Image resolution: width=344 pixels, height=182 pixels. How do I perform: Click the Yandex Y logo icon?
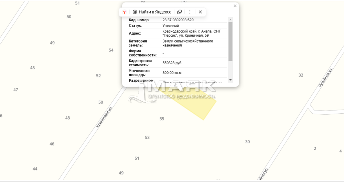click(x=125, y=12)
